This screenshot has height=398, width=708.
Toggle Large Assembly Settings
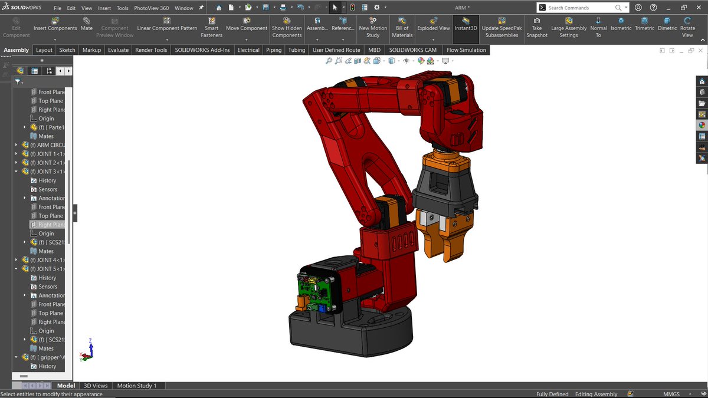569,28
